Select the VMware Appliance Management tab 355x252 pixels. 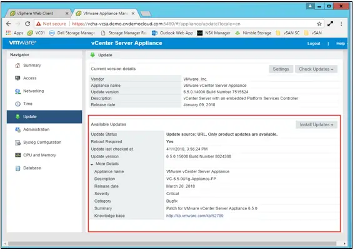click(106, 14)
